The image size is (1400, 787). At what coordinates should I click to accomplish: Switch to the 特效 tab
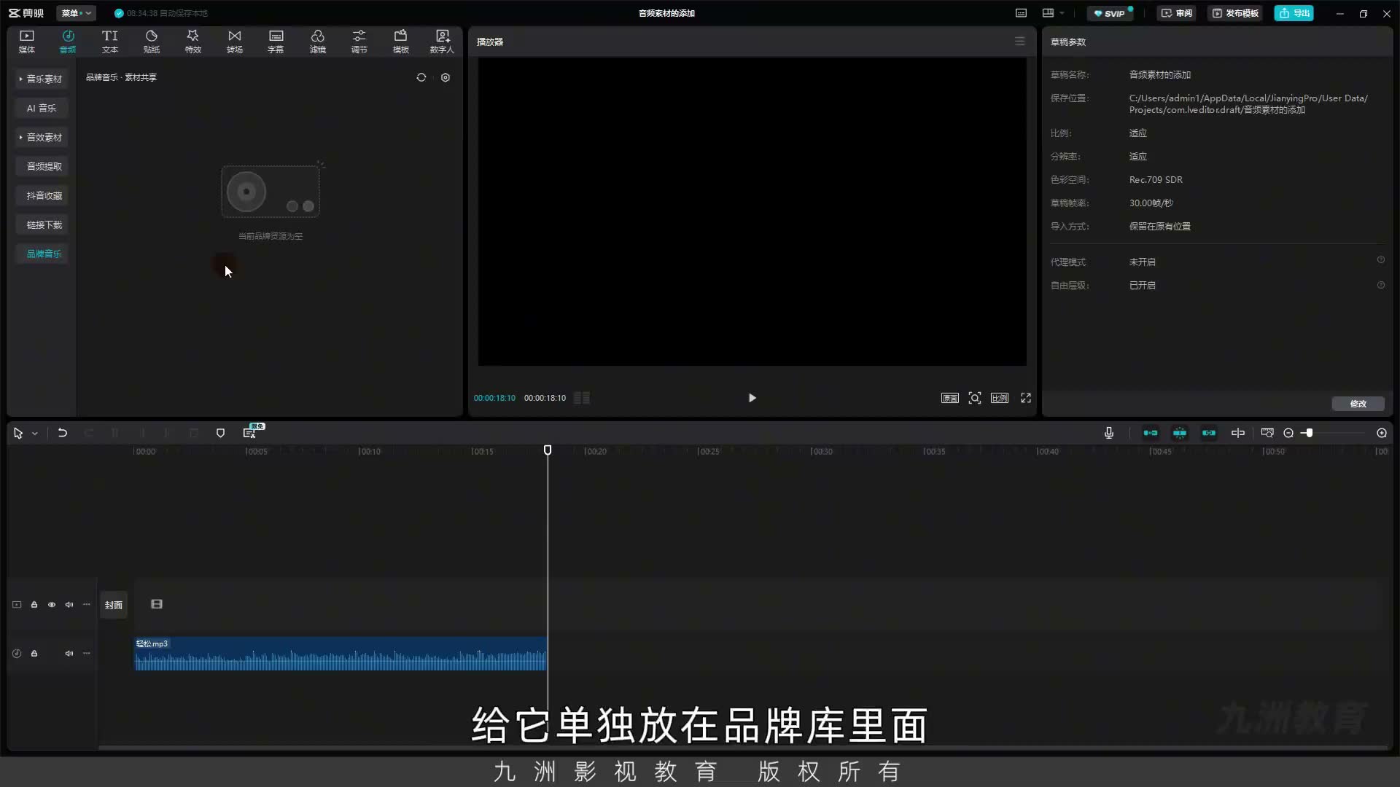(193, 42)
